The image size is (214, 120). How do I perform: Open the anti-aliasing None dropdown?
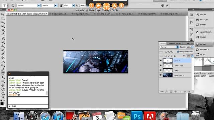84,5
